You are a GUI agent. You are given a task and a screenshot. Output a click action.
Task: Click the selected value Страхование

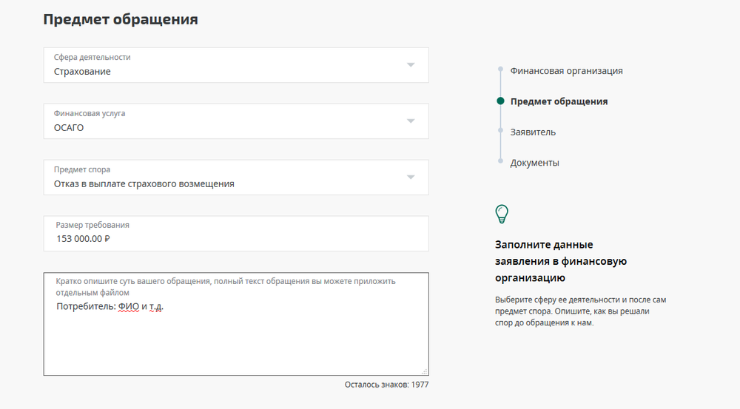[82, 72]
